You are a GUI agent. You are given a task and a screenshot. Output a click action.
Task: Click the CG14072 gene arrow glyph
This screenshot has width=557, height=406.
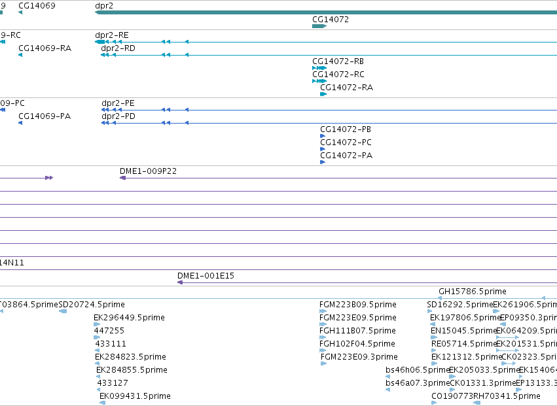coord(319,26)
